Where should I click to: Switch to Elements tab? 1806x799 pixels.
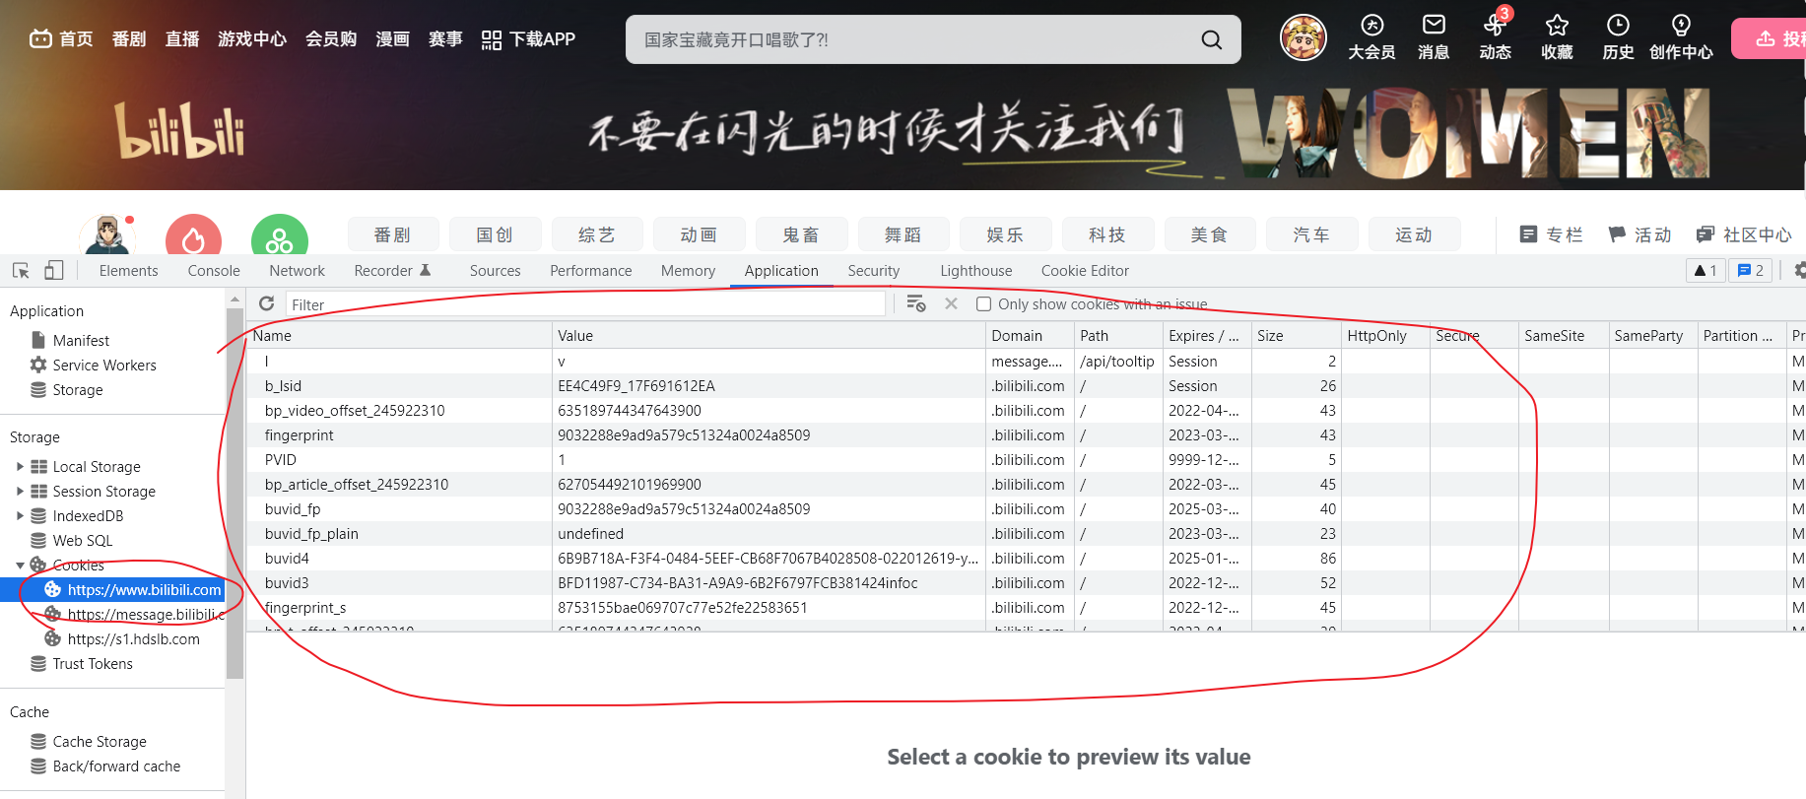128,270
